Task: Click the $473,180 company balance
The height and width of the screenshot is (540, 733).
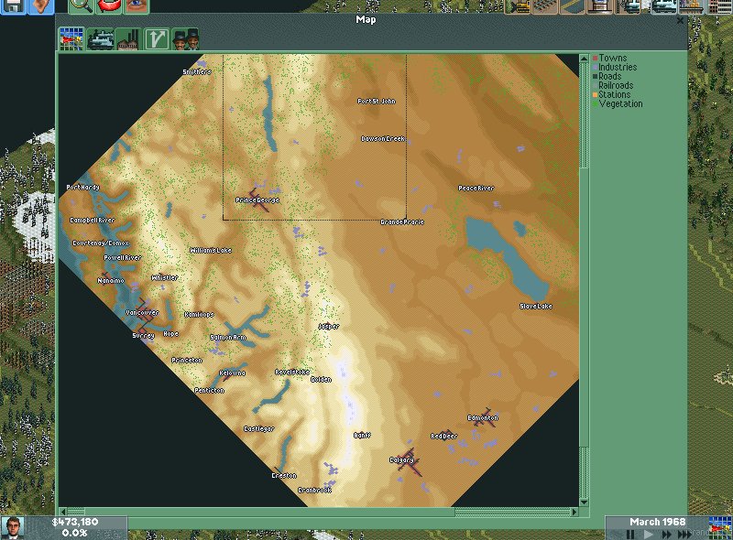Action: pyautogui.click(x=75, y=522)
